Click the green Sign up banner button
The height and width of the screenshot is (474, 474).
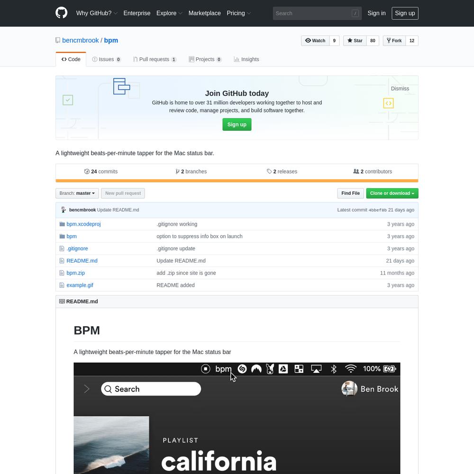tap(237, 125)
